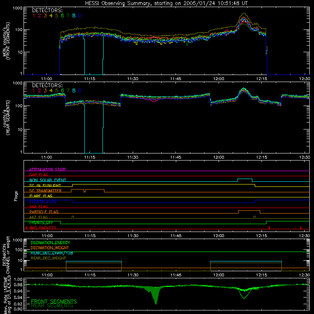Click detector 2 in rear segments legend
The height and width of the screenshot is (314, 314).
point(40,91)
